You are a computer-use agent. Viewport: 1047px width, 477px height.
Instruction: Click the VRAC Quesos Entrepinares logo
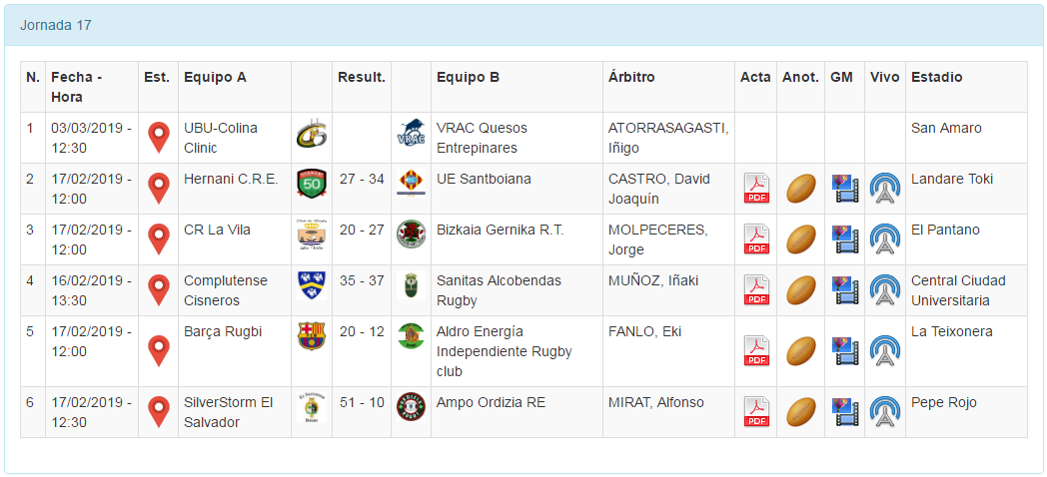click(x=411, y=133)
